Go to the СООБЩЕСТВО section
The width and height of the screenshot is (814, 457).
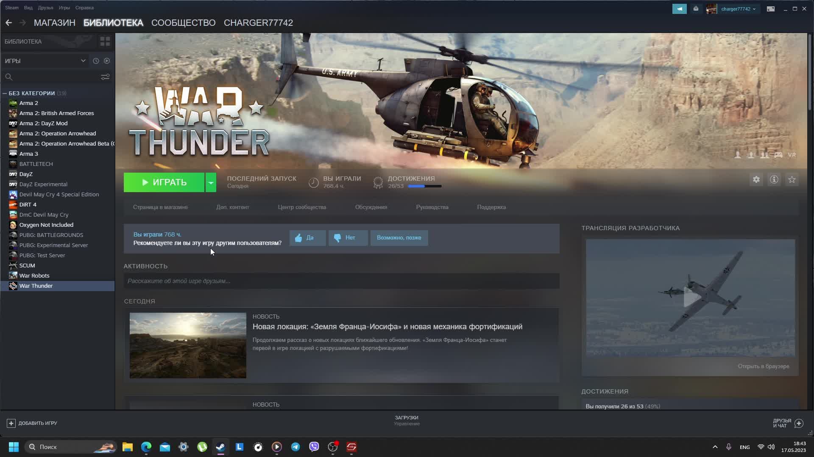point(184,22)
